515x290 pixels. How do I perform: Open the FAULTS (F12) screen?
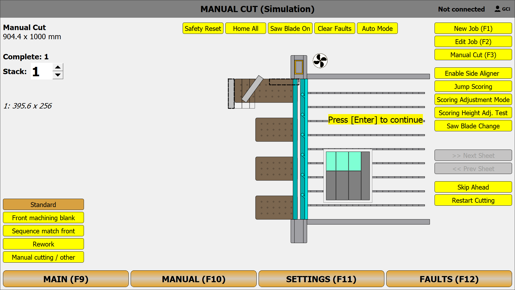click(449, 279)
